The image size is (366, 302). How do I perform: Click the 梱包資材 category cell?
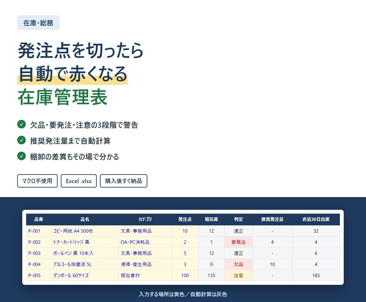[145, 275]
